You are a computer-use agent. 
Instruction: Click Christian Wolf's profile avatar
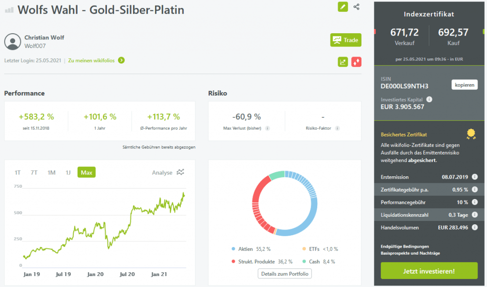[x=12, y=42]
